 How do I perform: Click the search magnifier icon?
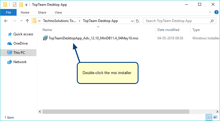[212, 21]
